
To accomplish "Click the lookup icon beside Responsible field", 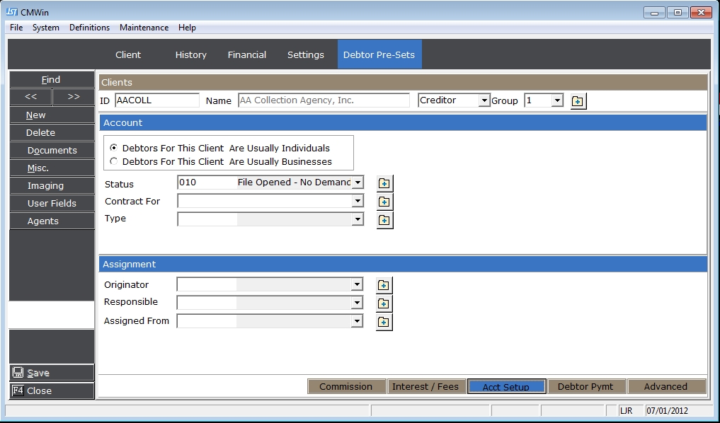I will 384,303.
